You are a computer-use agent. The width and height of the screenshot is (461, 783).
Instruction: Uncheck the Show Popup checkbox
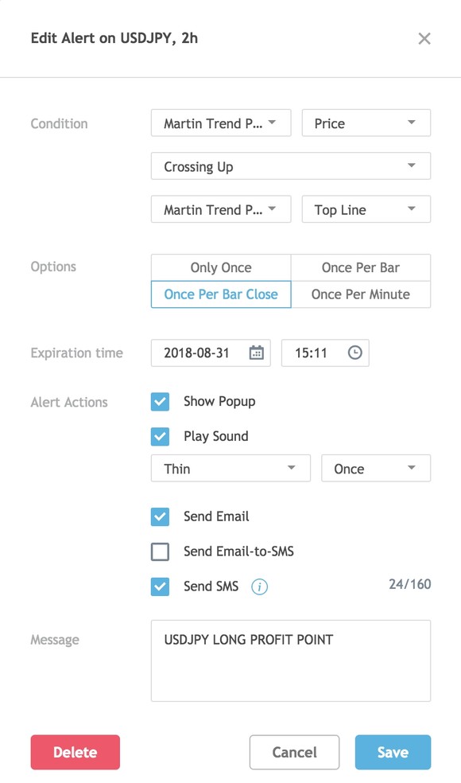(160, 402)
